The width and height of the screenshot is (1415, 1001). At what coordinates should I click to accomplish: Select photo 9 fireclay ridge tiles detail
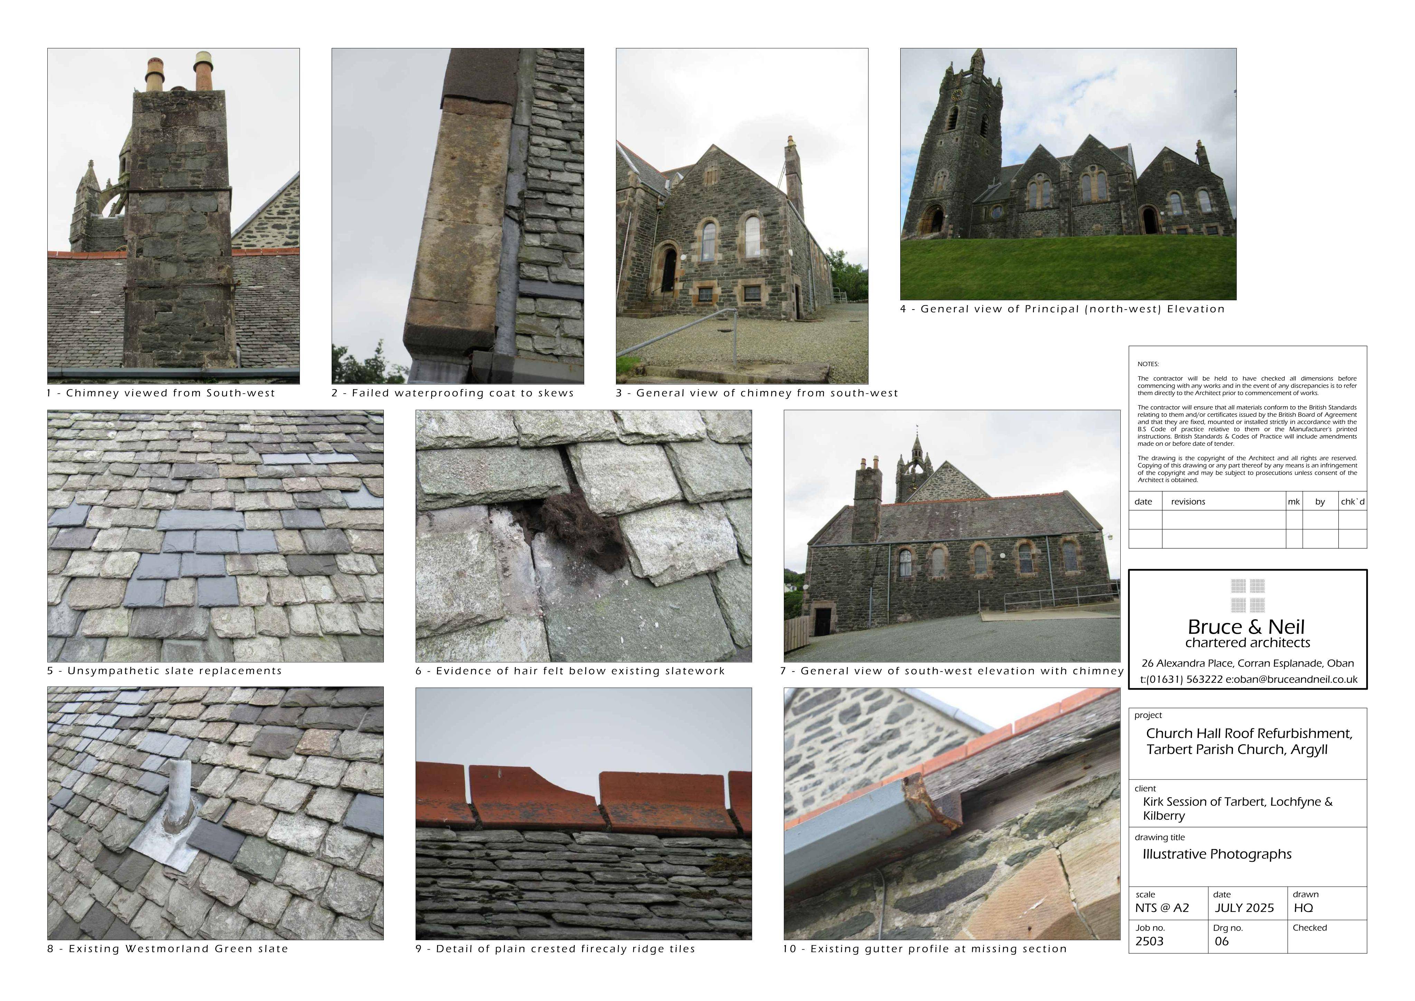coord(583,814)
